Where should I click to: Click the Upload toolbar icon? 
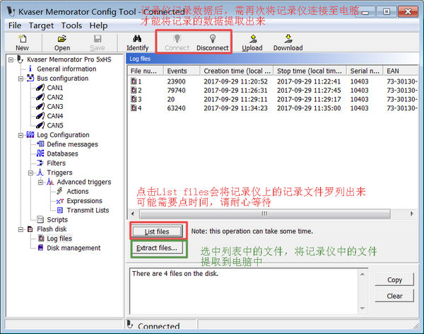tap(252, 39)
